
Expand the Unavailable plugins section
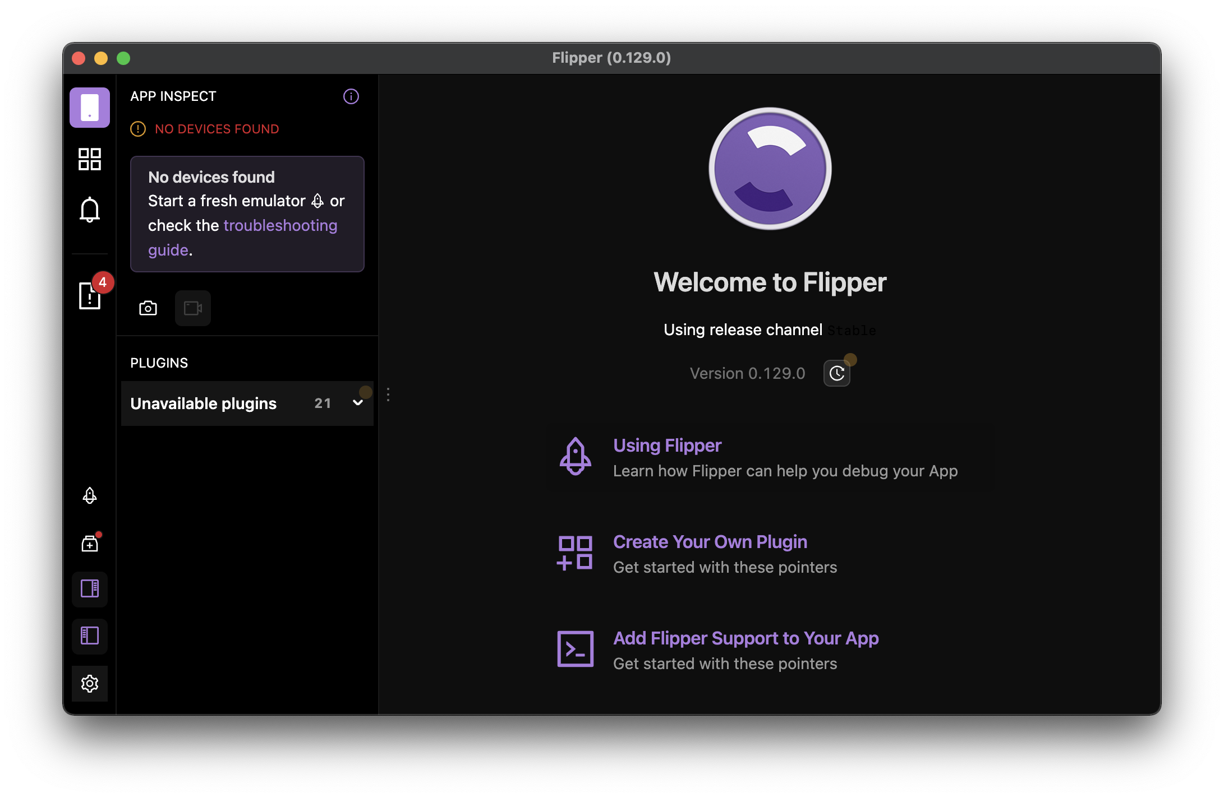click(x=203, y=403)
